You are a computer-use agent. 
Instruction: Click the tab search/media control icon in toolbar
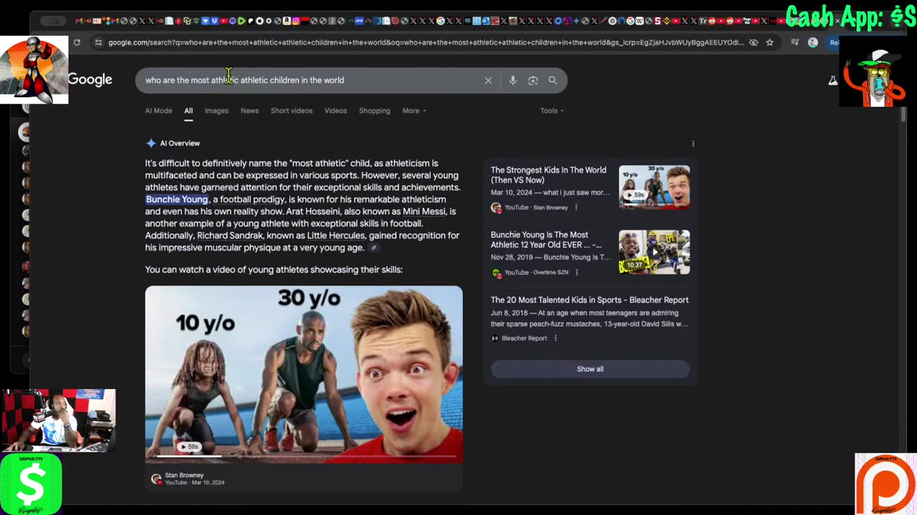coord(794,42)
